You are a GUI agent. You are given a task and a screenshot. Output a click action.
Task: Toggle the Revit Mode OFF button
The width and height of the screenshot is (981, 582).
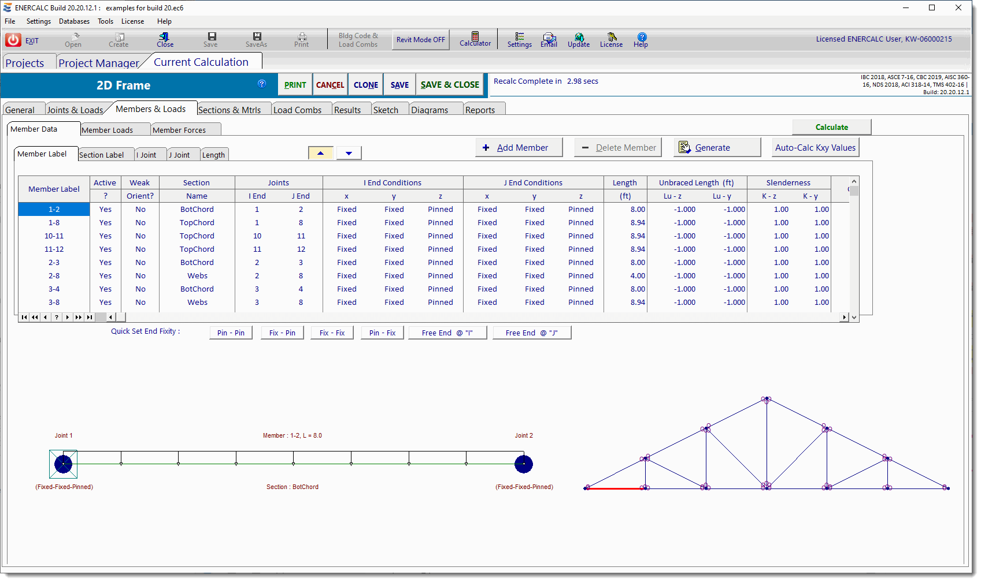[x=420, y=40]
